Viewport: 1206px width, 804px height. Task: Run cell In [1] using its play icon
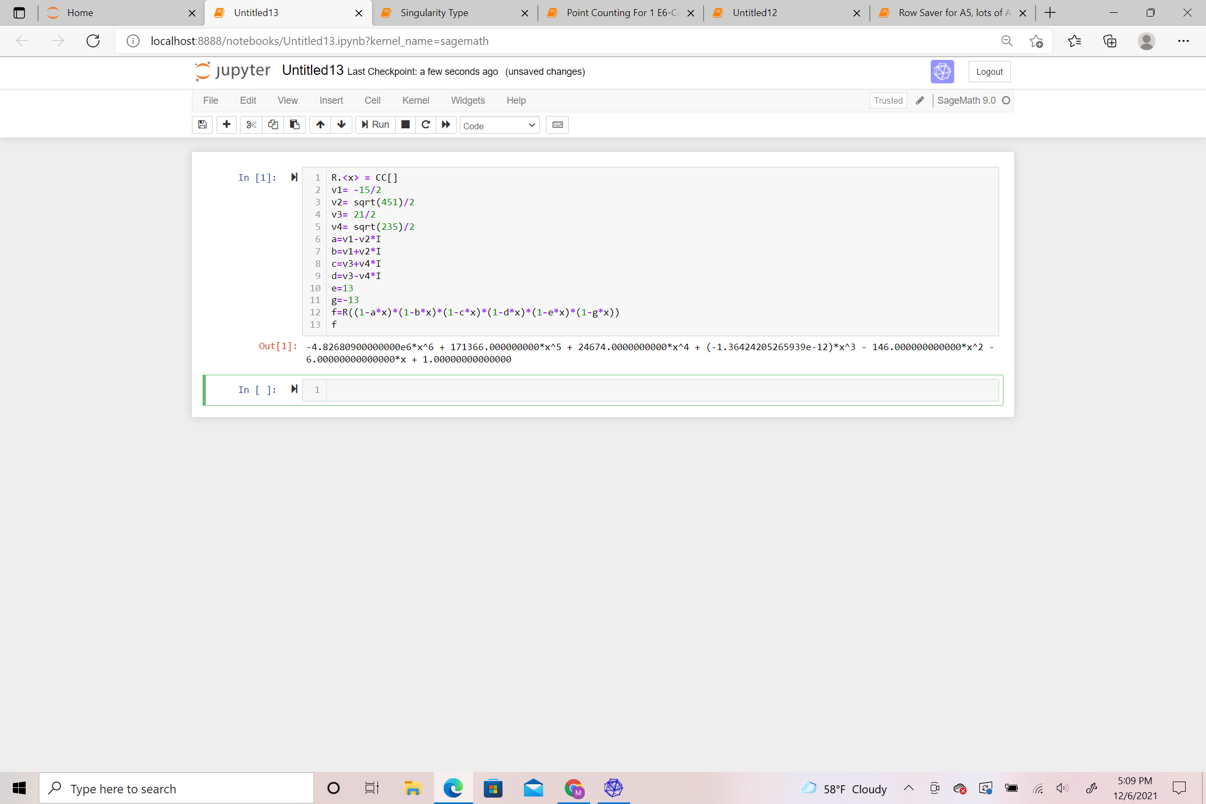pyautogui.click(x=294, y=177)
